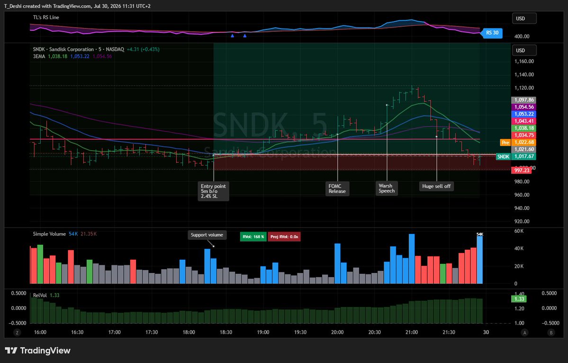This screenshot has height=363, width=568.
Task: Click the RS 30 label tag
Action: click(x=492, y=33)
